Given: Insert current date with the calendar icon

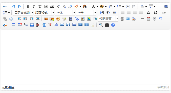Looking at the screenshot, I should point(148,19).
